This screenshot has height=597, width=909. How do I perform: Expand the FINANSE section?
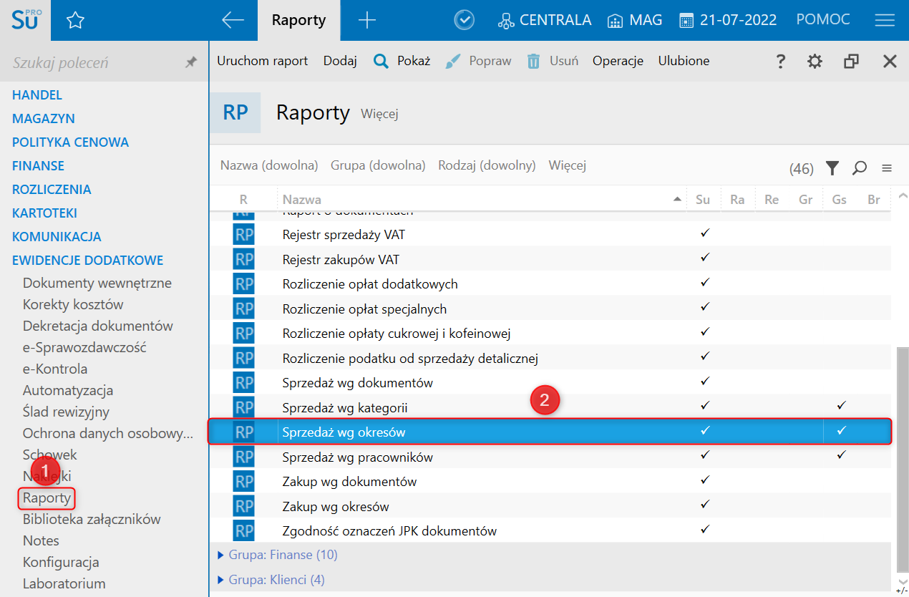(38, 166)
